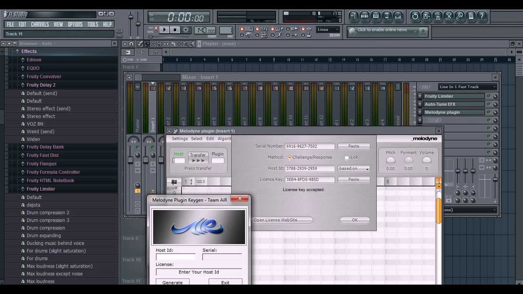
Task: Click the document icon in top toolbar
Action: 471,16
